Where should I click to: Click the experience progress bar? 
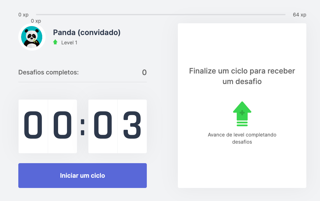(x=160, y=15)
